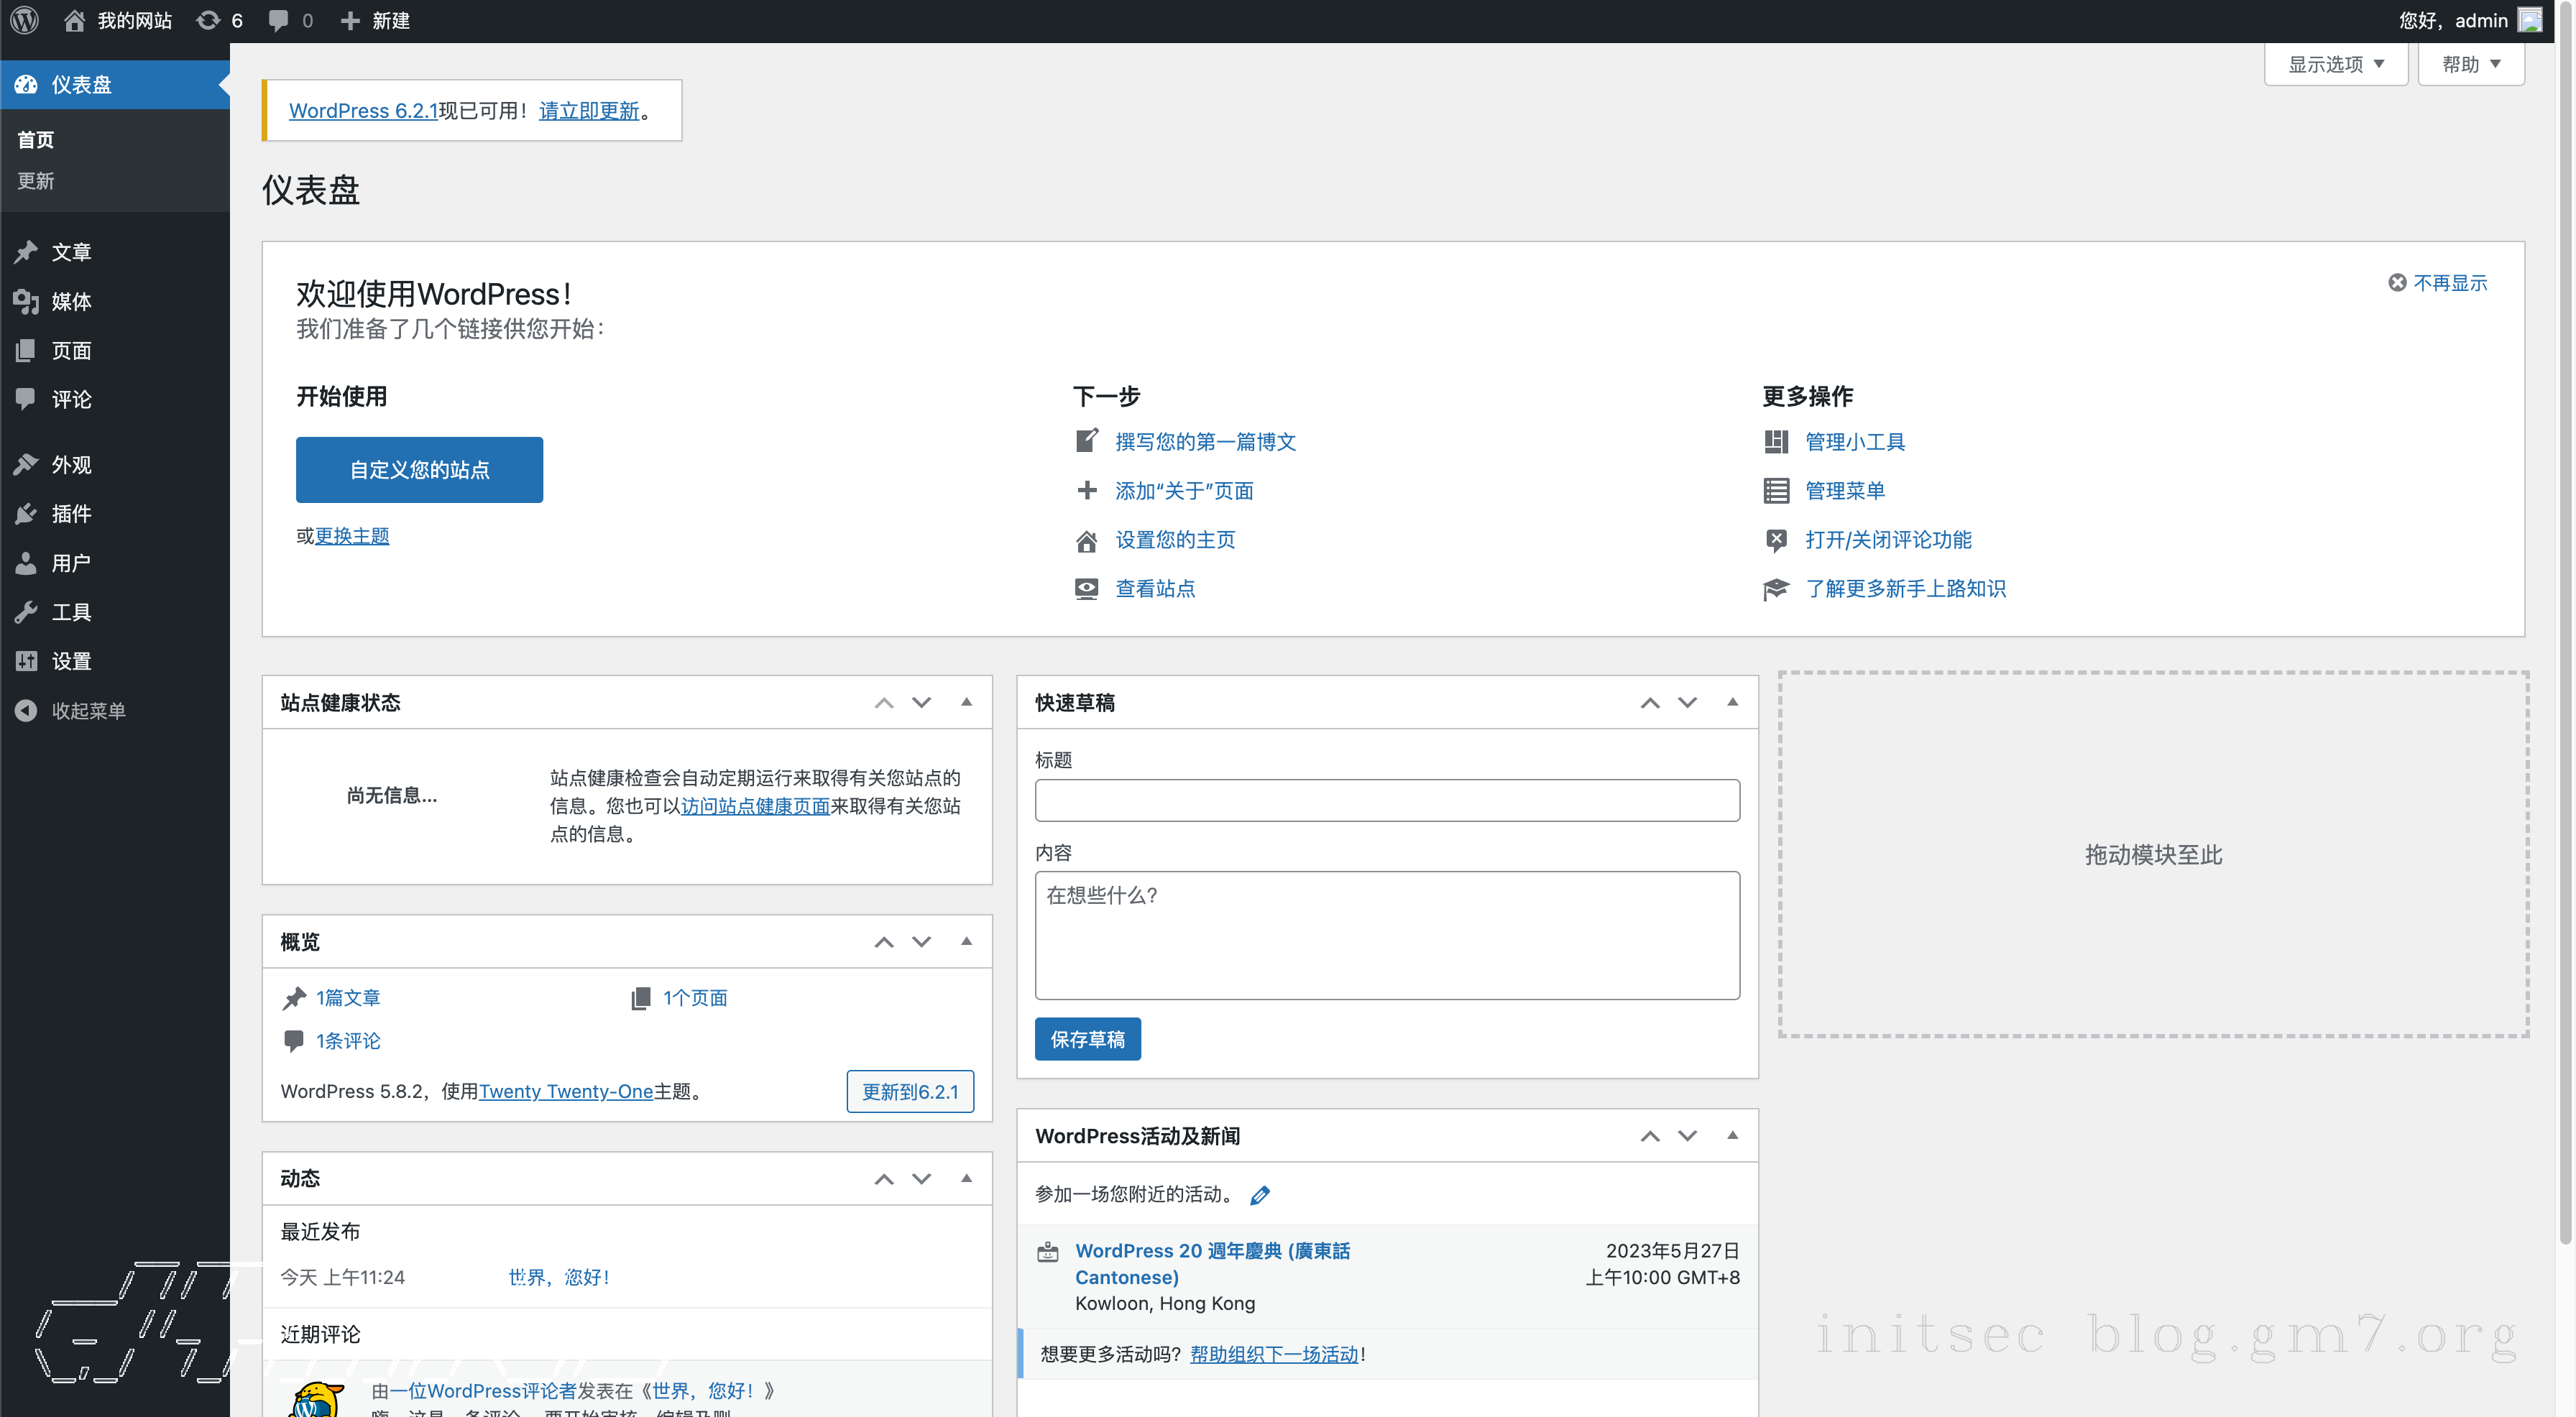Viewport: 2576px width, 1417px height.
Task: Open the 设置 settings menu item
Action: pyautogui.click(x=70, y=660)
